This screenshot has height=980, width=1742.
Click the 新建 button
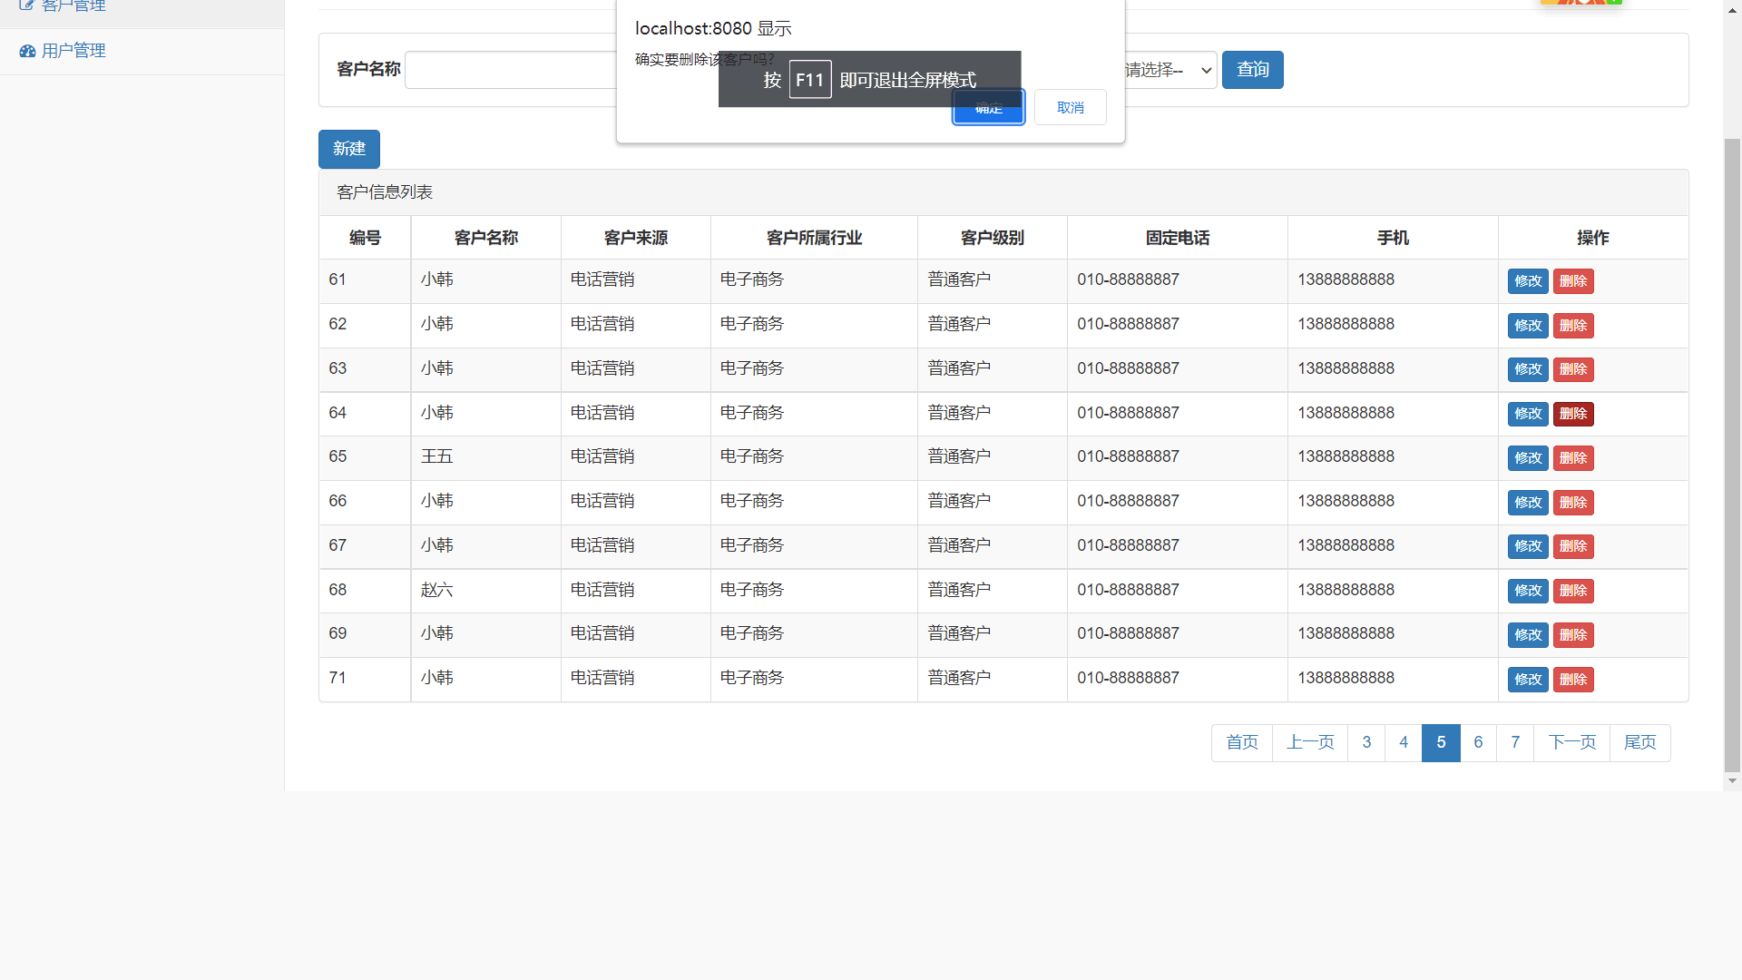coord(348,149)
